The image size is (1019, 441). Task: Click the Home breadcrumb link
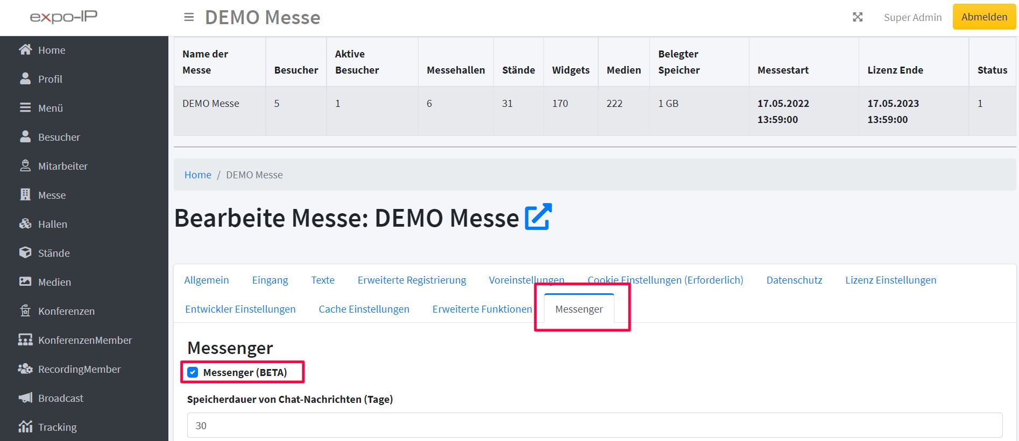pyautogui.click(x=198, y=175)
